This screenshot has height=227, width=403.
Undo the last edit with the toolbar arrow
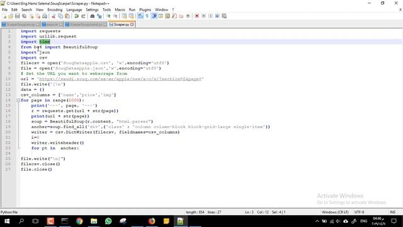coord(76,16)
